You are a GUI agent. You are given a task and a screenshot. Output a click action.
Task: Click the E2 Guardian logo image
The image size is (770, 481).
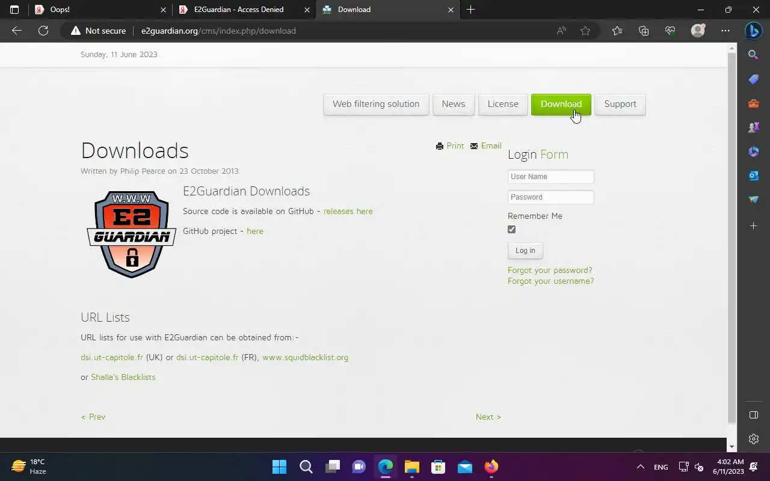(x=132, y=234)
